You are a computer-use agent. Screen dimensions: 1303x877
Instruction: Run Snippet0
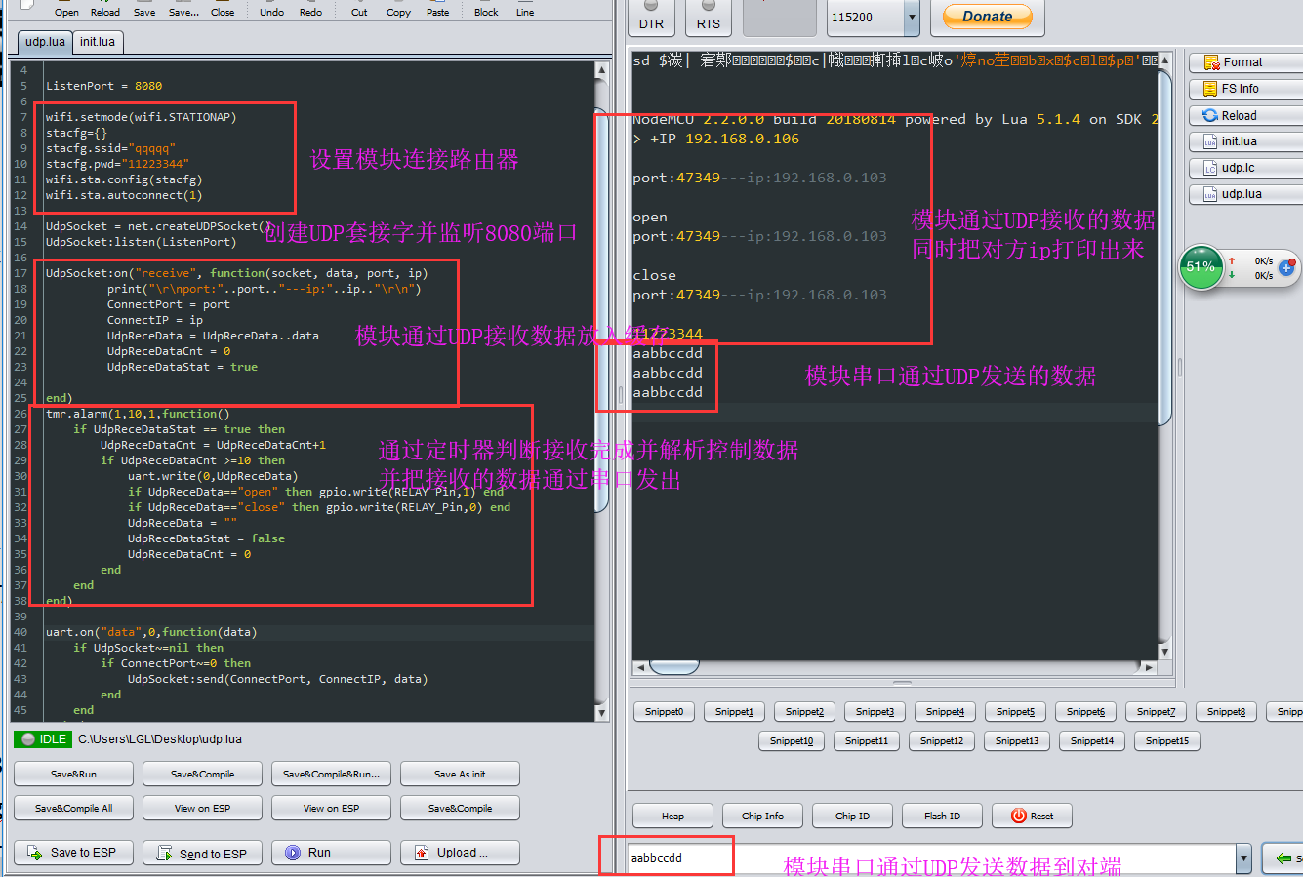664,712
